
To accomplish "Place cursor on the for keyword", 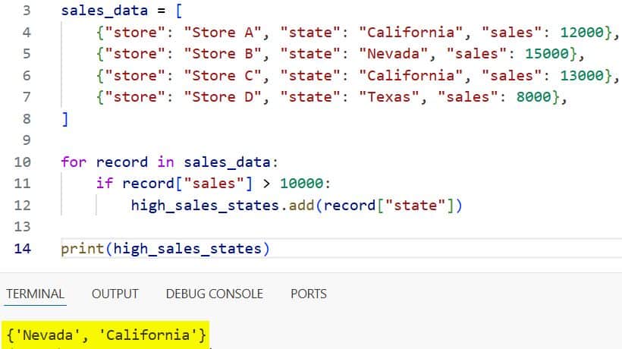I will (x=74, y=162).
